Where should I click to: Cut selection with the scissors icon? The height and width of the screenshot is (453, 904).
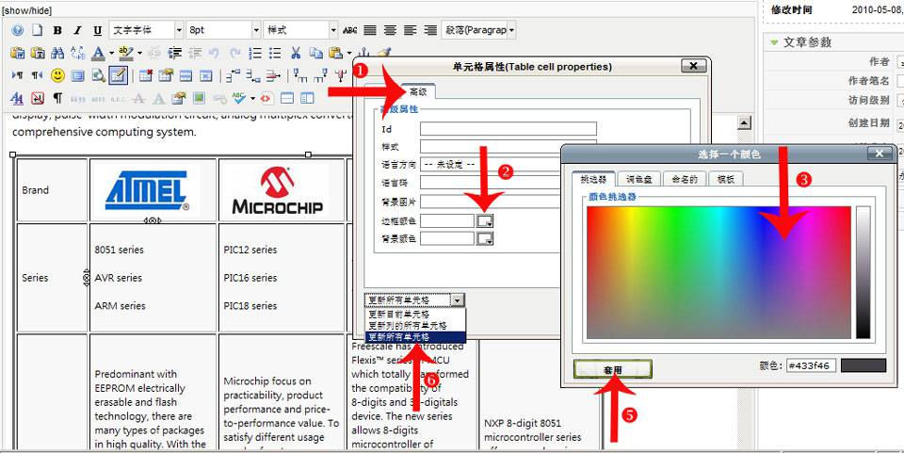(296, 53)
